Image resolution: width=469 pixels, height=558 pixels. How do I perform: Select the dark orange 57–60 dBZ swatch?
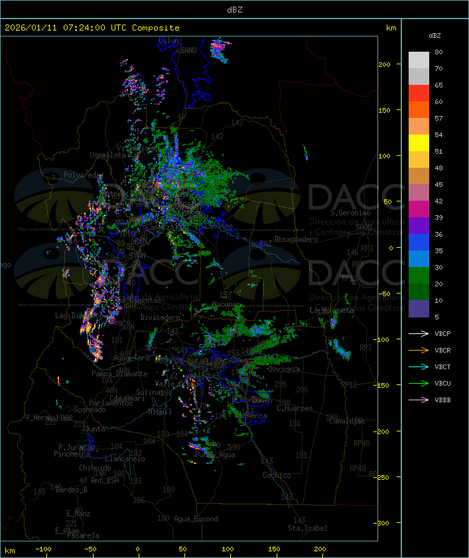click(x=419, y=109)
